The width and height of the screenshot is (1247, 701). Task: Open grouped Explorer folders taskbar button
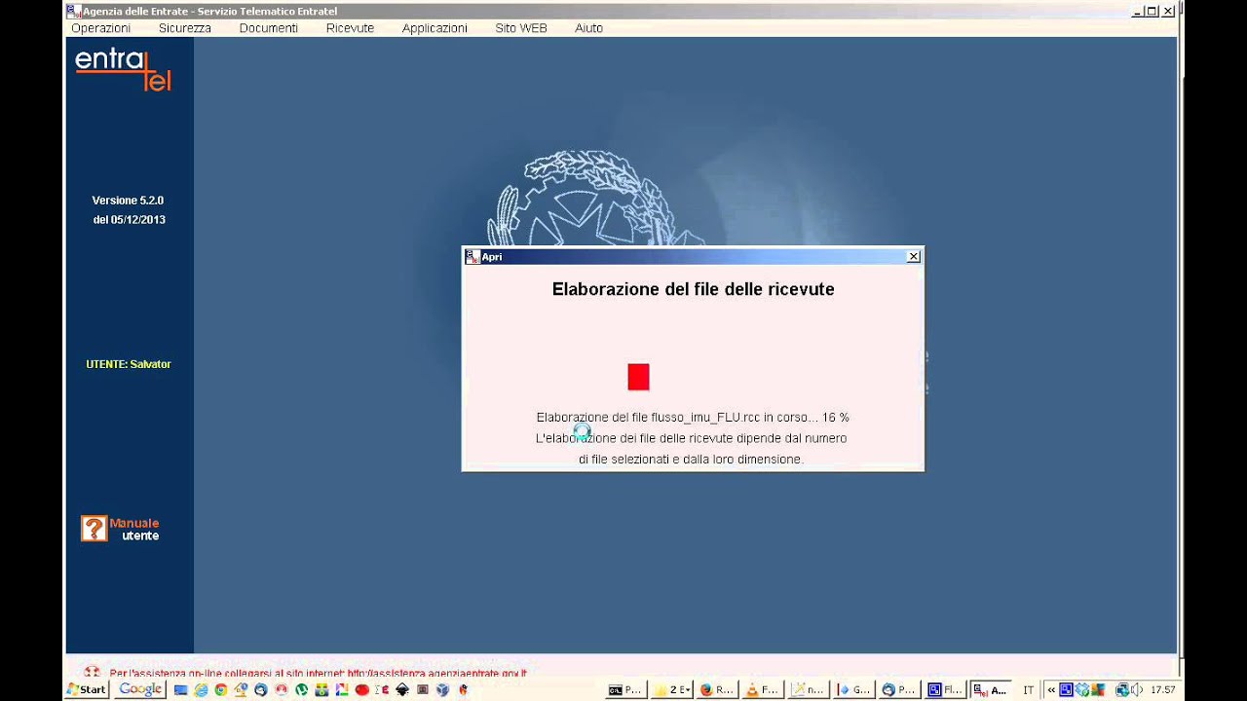[x=672, y=689]
